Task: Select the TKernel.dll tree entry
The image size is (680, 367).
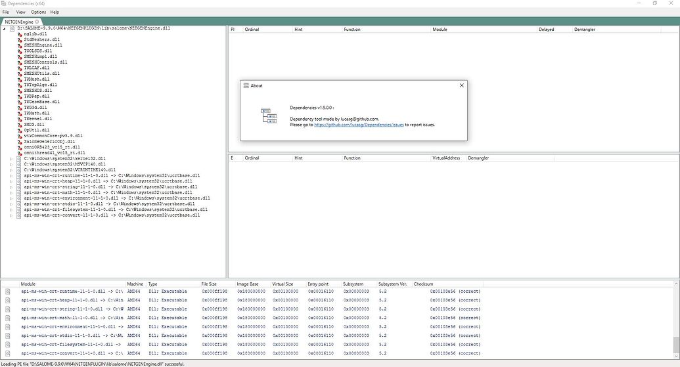Action: pos(37,119)
